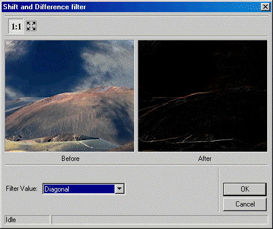273x229 pixels.
Task: Click the dialog title bar text
Action: (x=45, y=7)
